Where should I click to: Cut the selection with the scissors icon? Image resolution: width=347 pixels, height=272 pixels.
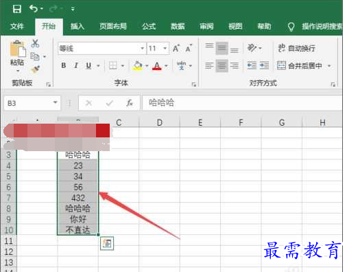35,43
